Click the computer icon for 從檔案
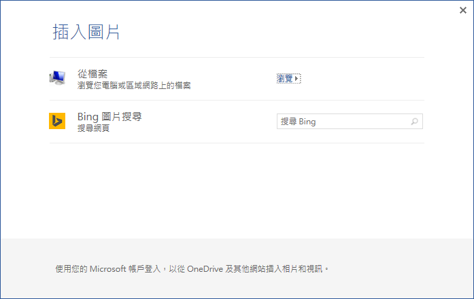This screenshot has width=474, height=299. 57,77
